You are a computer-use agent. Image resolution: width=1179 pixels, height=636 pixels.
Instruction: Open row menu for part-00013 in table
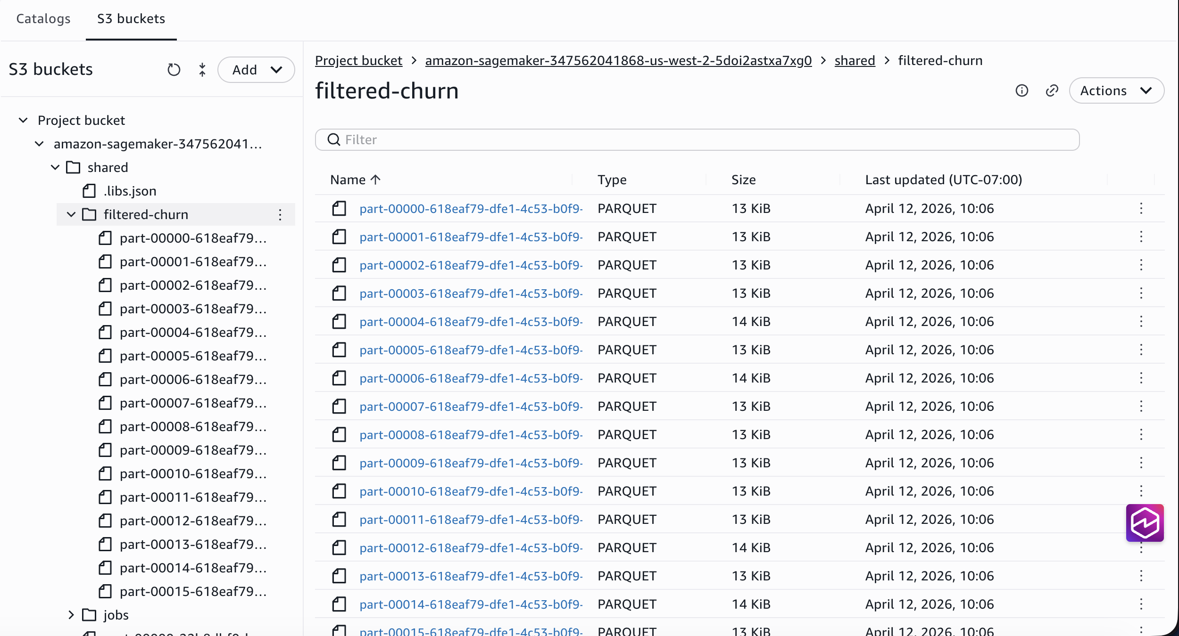pyautogui.click(x=1141, y=576)
